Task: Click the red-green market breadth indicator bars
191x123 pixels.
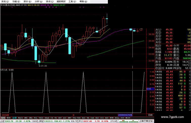Action: point(128,121)
